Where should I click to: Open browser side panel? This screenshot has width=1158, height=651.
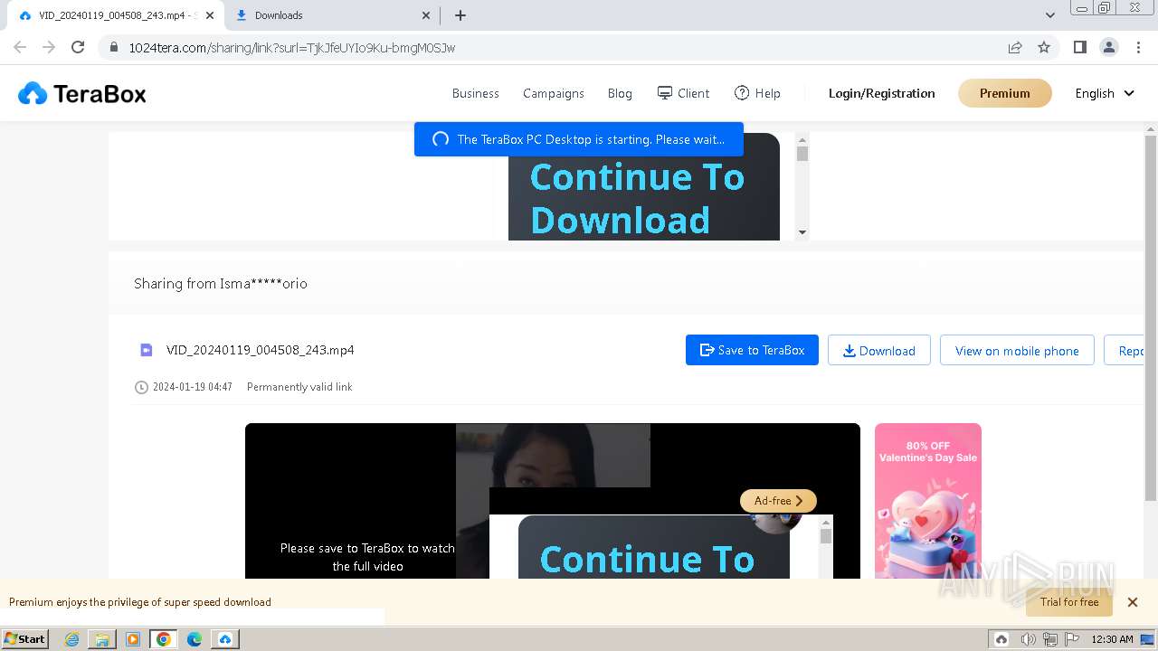pyautogui.click(x=1079, y=47)
